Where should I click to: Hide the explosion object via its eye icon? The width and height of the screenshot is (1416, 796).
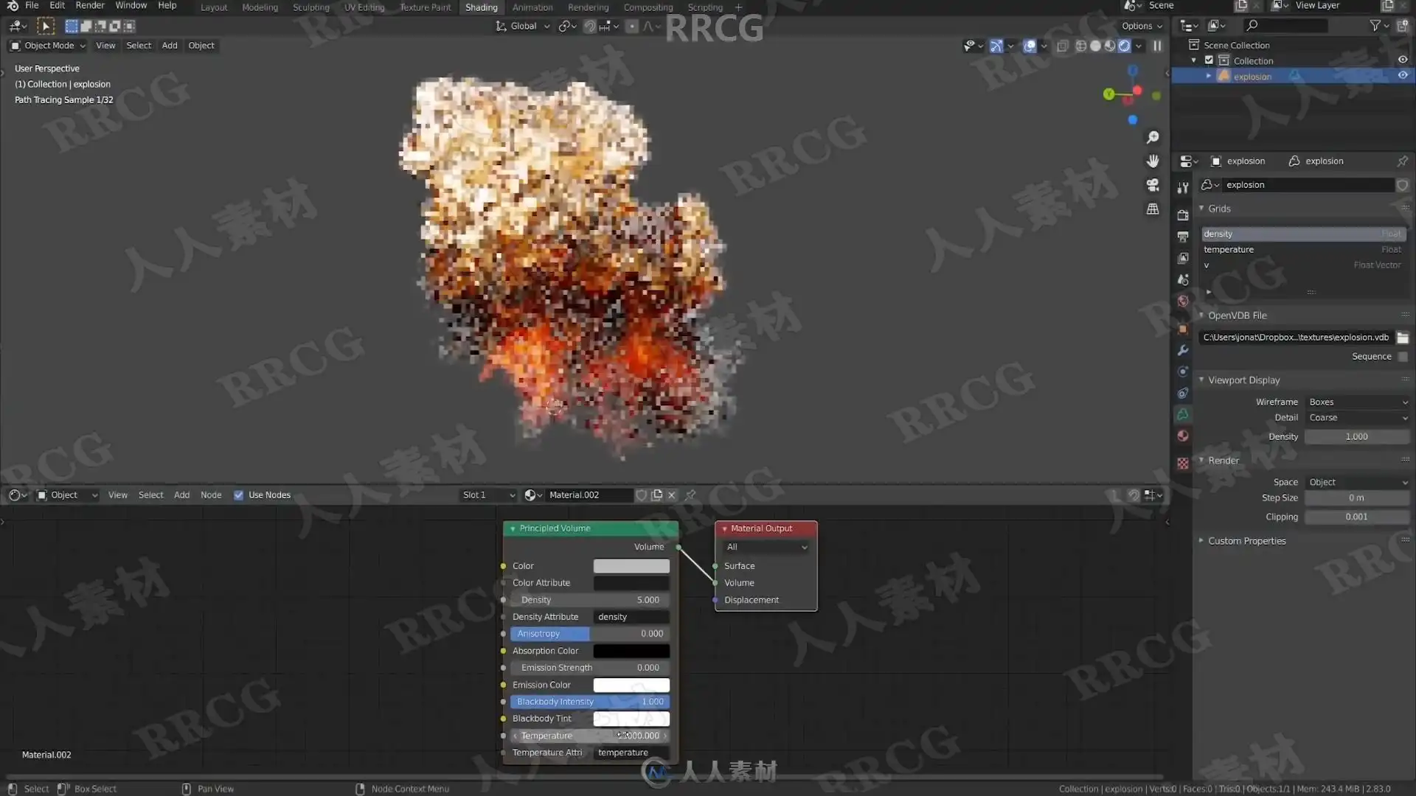[x=1403, y=76]
